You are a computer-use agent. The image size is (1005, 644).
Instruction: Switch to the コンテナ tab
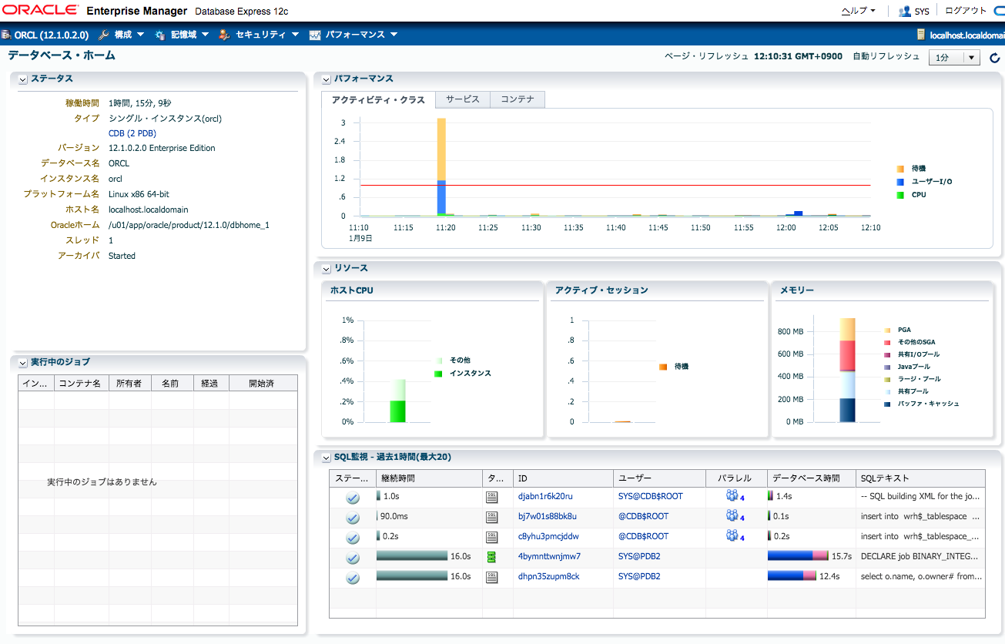click(518, 99)
